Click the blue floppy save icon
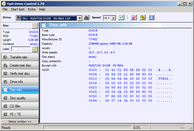The width and height of the screenshot is (194, 131). (152, 18)
